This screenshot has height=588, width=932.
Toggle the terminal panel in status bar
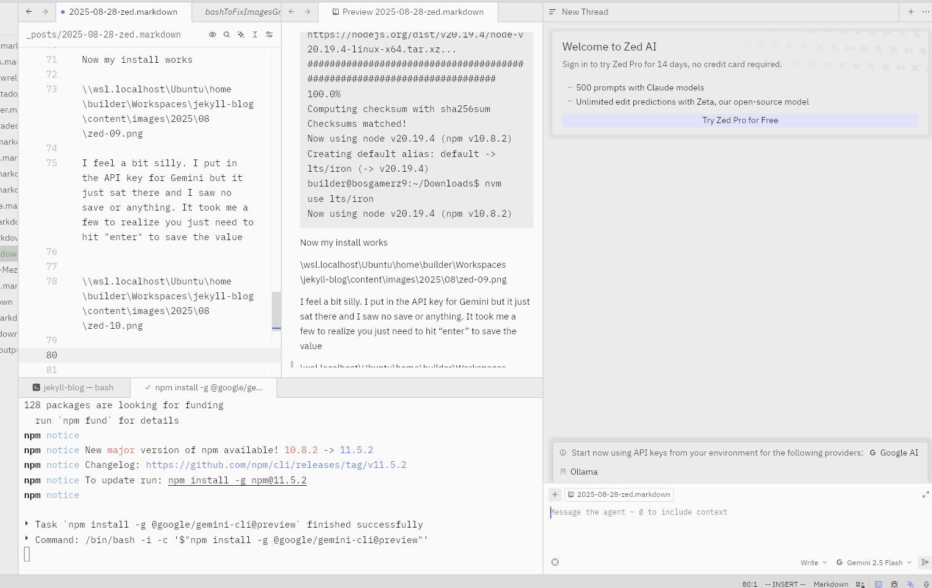pyautogui.click(x=878, y=584)
